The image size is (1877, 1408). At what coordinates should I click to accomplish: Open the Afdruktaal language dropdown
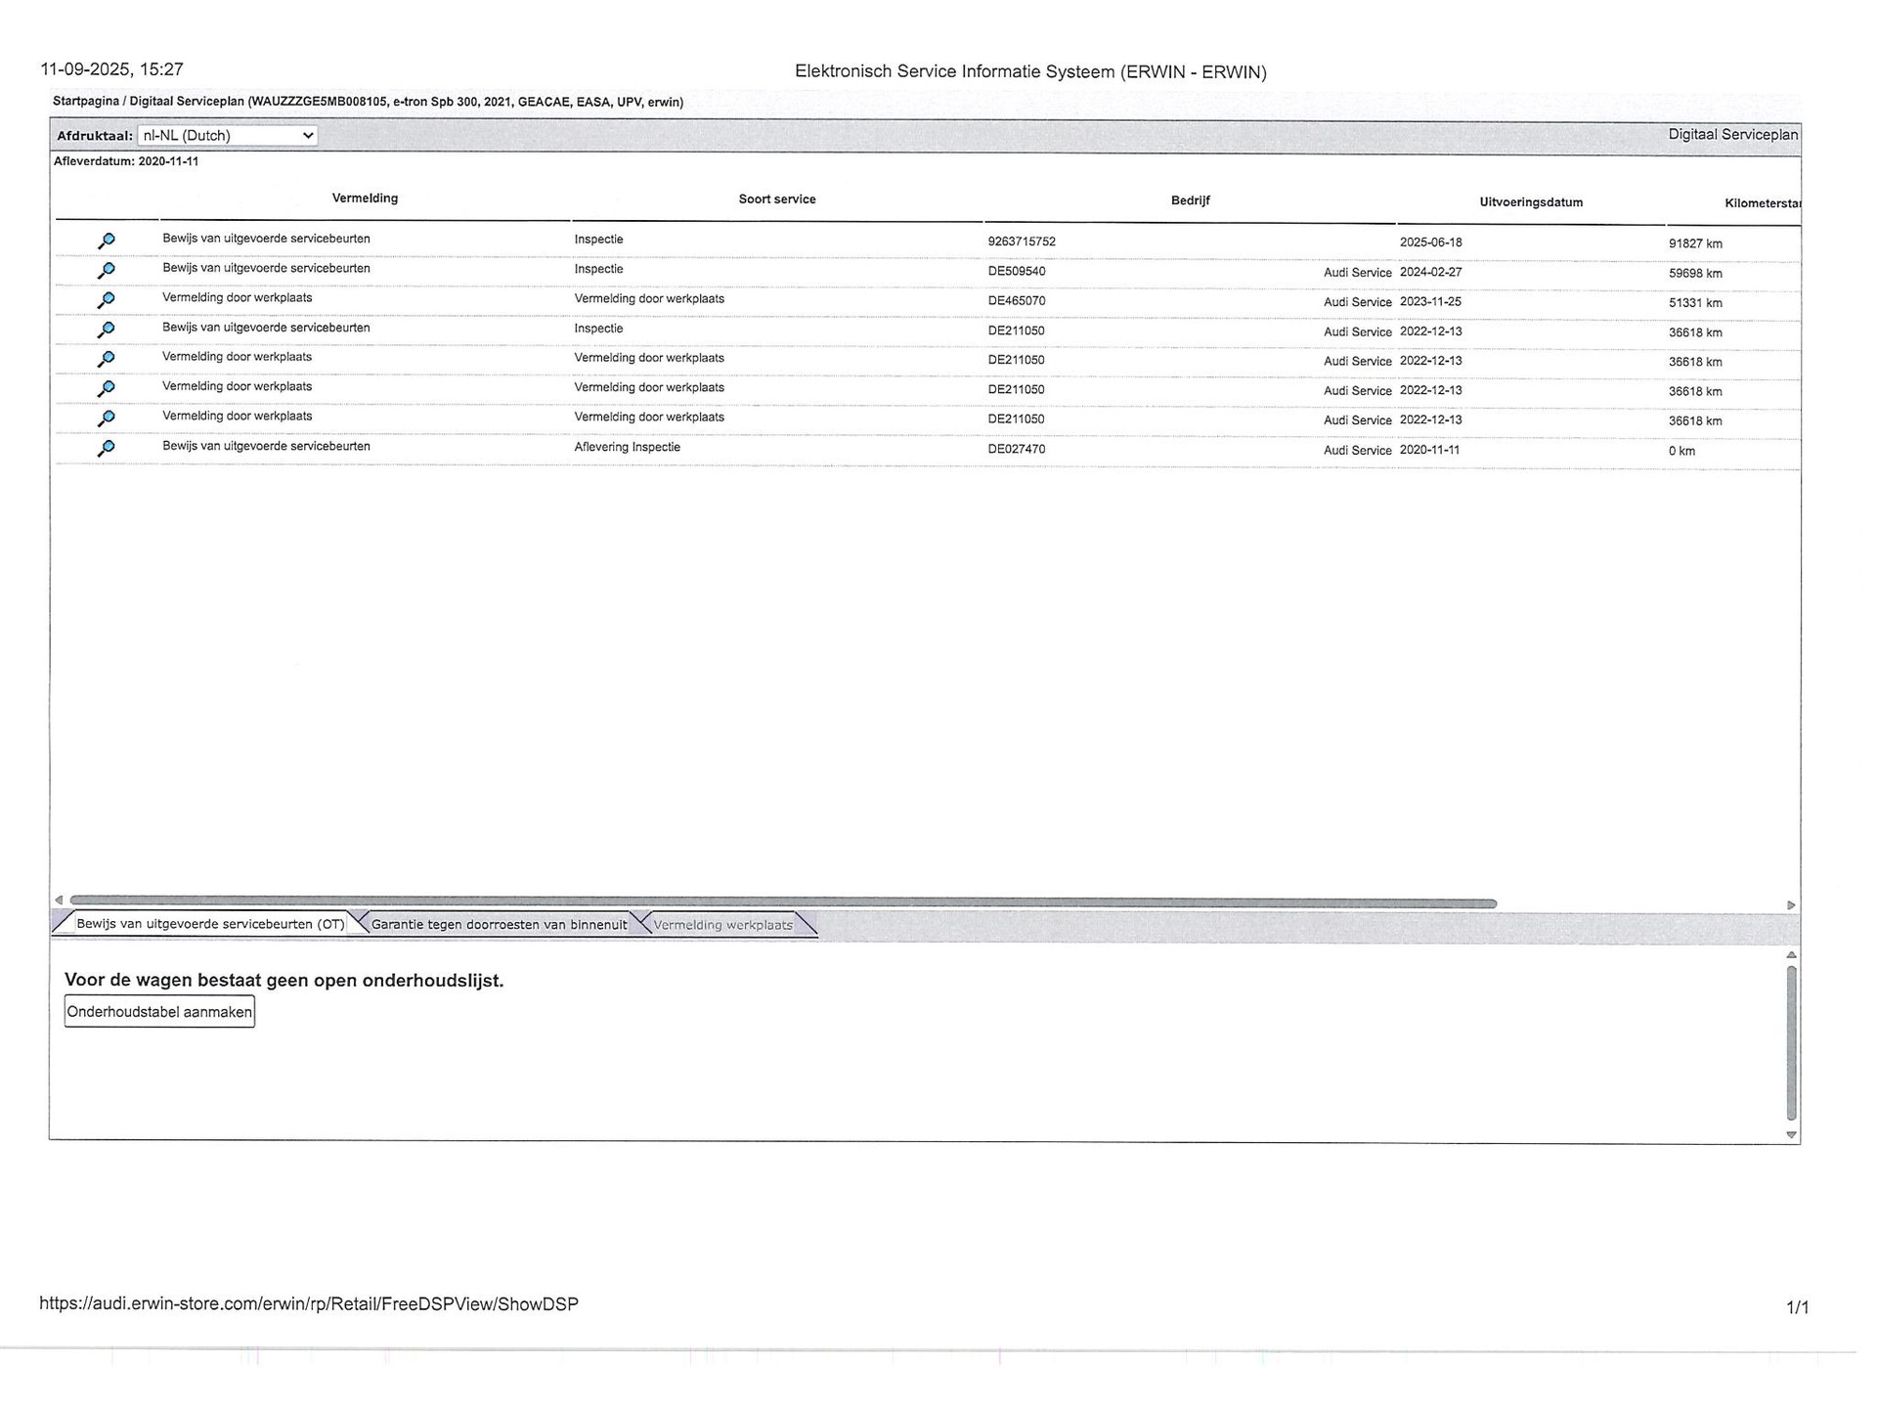coord(227,136)
